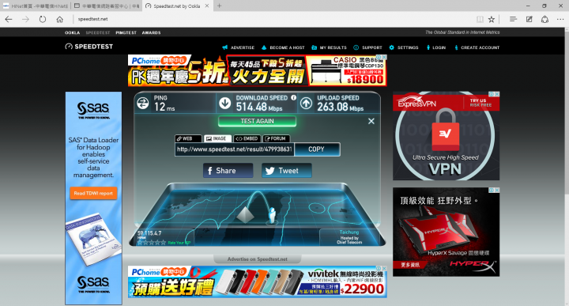This screenshot has width=569, height=306.
Task: Close the HyperX ad with X icon
Action: tap(497, 190)
